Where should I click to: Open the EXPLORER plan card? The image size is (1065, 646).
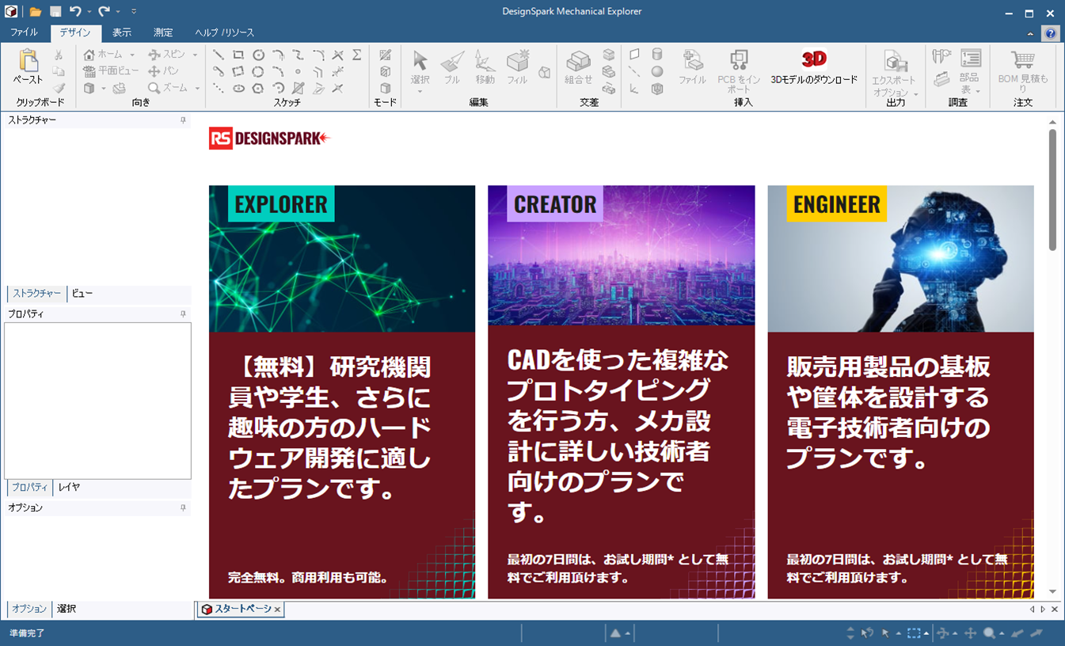pyautogui.click(x=342, y=392)
